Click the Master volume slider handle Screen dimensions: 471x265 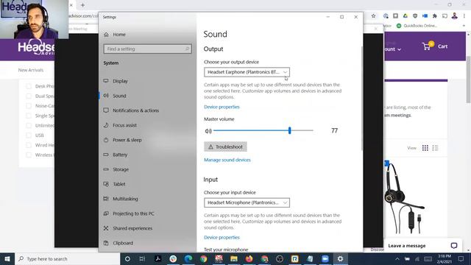point(289,130)
